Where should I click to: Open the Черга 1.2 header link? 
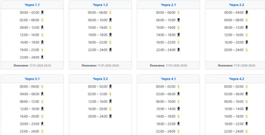pyautogui.click(x=100, y=5)
